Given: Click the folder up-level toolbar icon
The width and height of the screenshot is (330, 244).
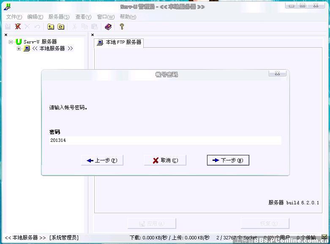Looking at the screenshot, I should click(x=51, y=27).
